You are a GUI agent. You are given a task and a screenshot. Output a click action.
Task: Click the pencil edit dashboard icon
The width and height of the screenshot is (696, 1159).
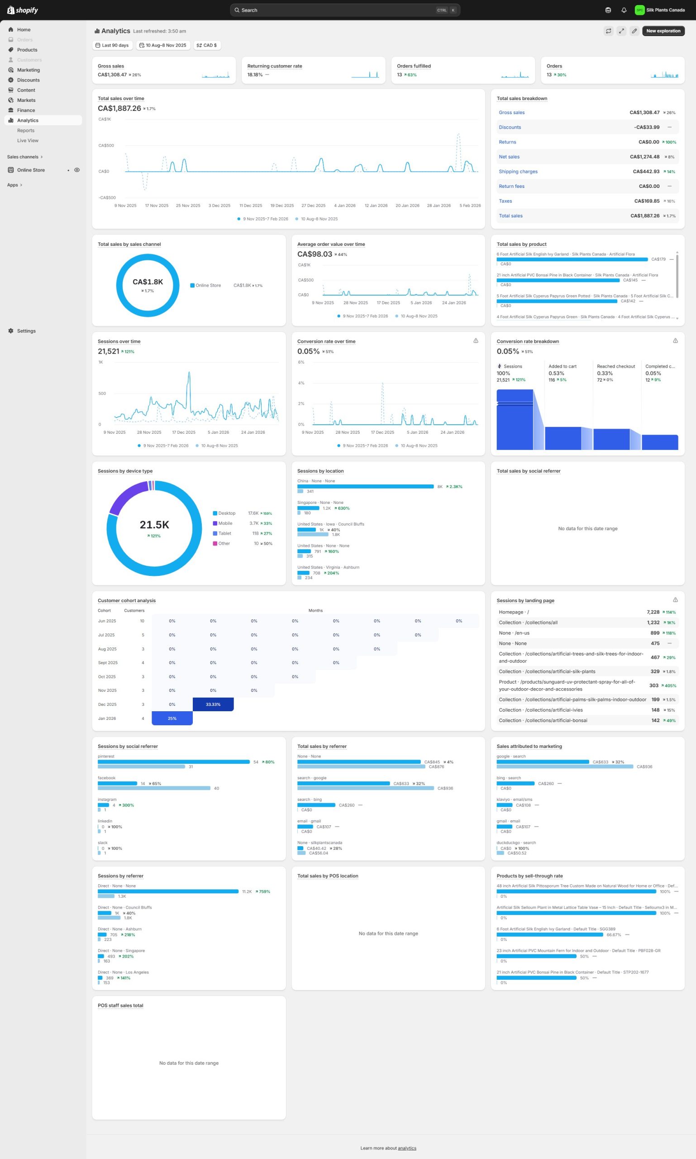click(x=634, y=31)
